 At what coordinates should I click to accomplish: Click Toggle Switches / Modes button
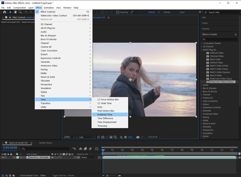[x=63, y=175]
